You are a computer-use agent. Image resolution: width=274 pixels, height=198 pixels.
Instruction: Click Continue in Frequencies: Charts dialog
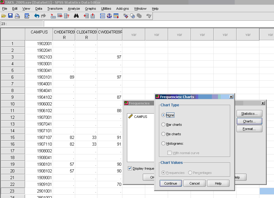(x=170, y=183)
